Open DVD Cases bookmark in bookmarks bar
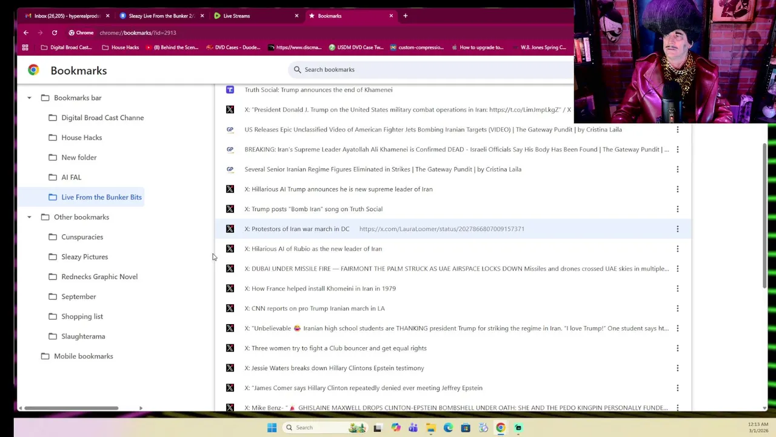Viewport: 776px width, 437px height. [x=233, y=47]
